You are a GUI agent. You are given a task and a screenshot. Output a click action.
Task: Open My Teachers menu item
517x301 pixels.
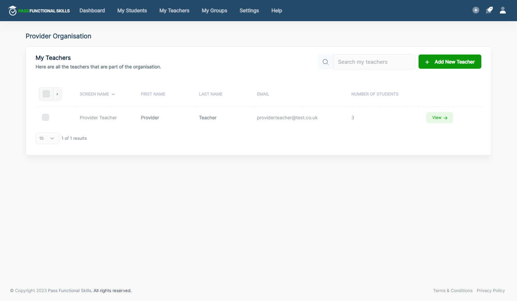174,11
